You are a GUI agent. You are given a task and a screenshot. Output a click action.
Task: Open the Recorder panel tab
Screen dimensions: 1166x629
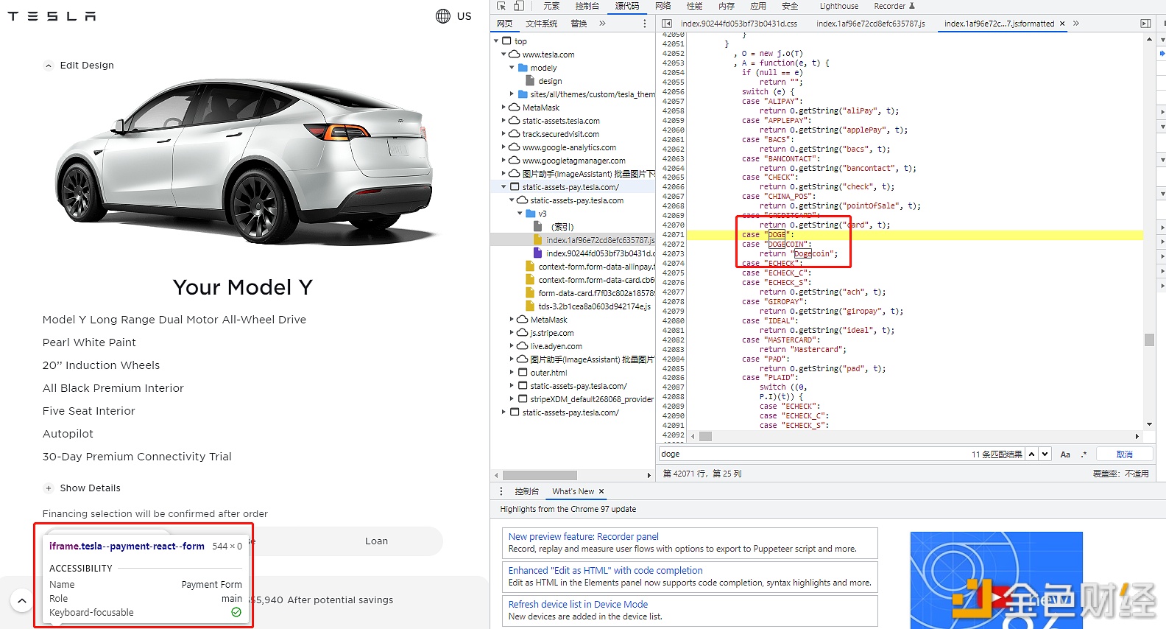click(894, 6)
